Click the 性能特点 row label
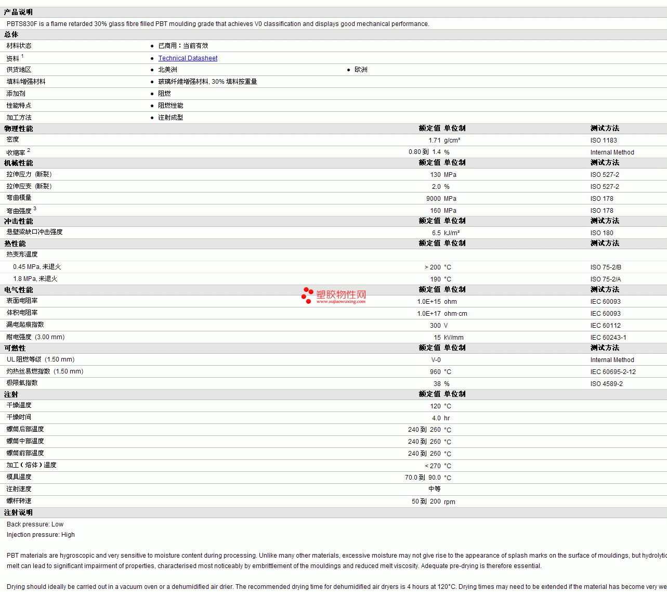Image resolution: width=667 pixels, height=592 pixels. [x=19, y=106]
